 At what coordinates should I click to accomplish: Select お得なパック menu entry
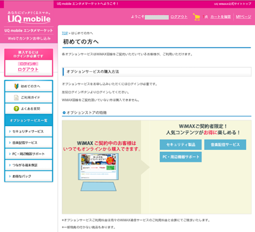tap(28, 176)
